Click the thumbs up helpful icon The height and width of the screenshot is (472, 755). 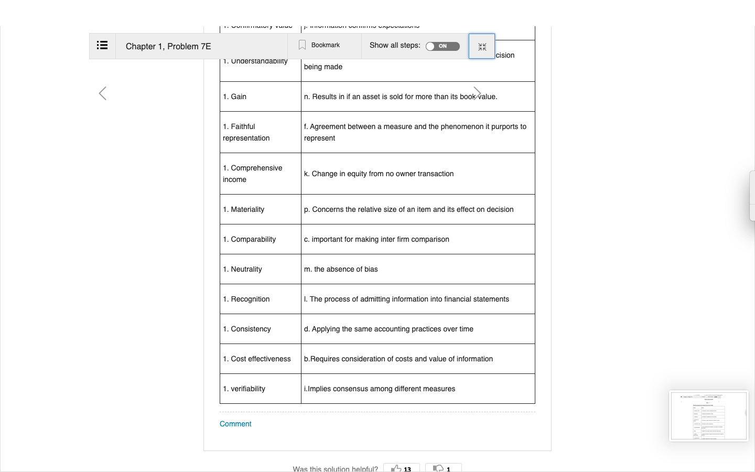[x=396, y=468]
